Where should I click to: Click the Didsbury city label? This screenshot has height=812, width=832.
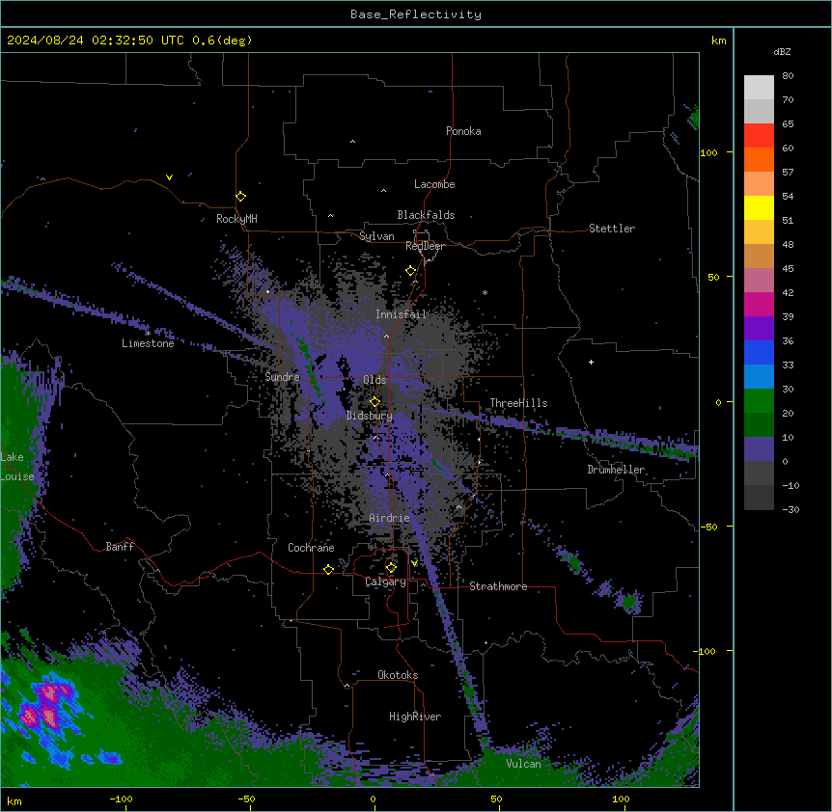tap(370, 416)
